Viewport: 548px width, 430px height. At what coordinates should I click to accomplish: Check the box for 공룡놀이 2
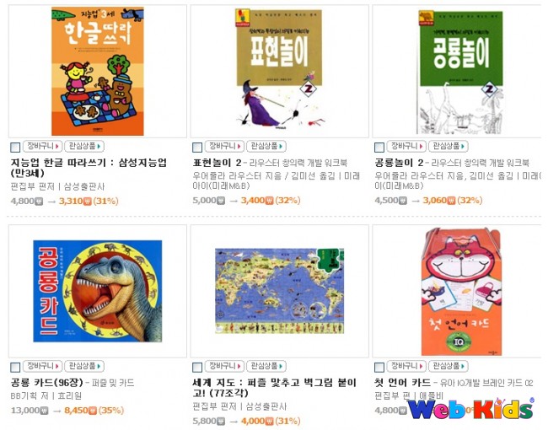pos(379,148)
